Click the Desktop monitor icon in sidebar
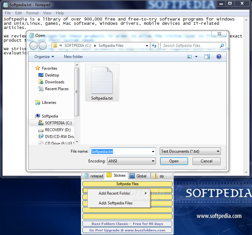Image resolution: width=252 pixels, height=235 pixels. click(x=41, y=75)
